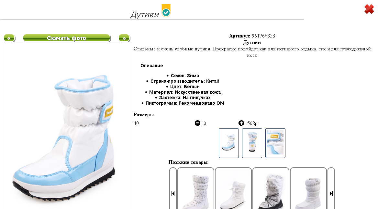Click the Дутики page title
Image resolution: width=378 pixels, height=209 pixels.
pos(145,15)
